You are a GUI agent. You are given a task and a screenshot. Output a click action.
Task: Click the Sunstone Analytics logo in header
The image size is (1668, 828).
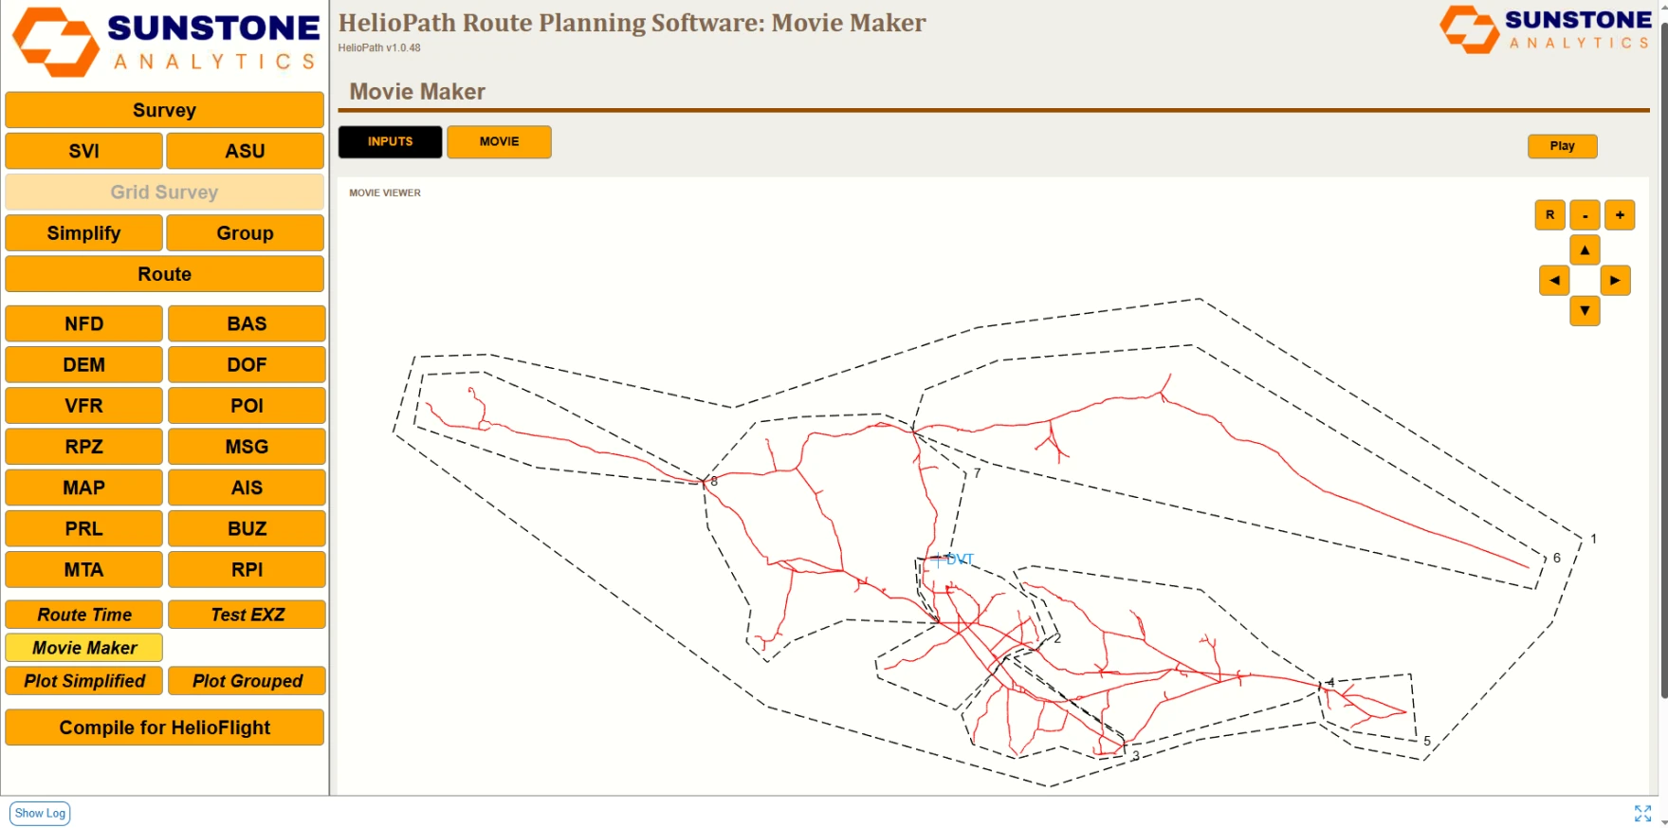(1545, 29)
